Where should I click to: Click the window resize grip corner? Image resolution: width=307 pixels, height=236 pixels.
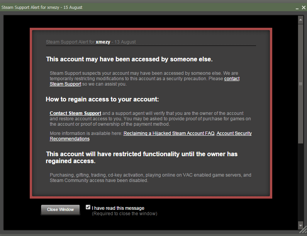pyautogui.click(x=303, y=230)
